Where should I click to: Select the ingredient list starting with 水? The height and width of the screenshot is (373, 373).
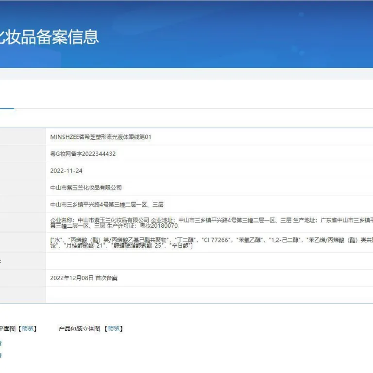pos(211,243)
